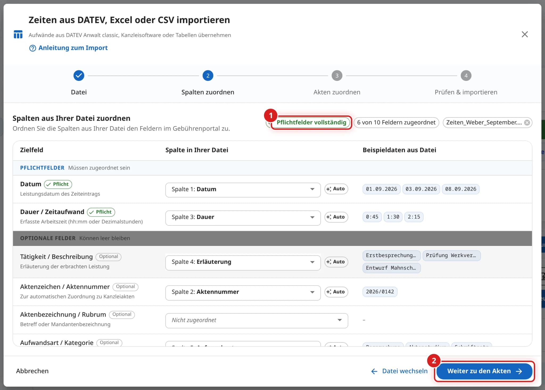
Task: Open the Anleitung zum Import link
Action: [x=73, y=48]
